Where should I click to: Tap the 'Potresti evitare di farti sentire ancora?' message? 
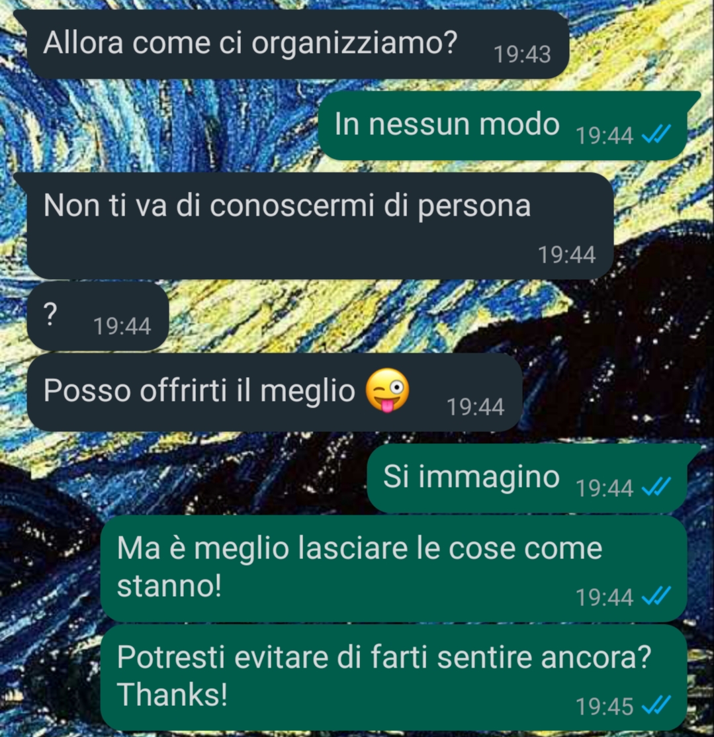[394, 677]
